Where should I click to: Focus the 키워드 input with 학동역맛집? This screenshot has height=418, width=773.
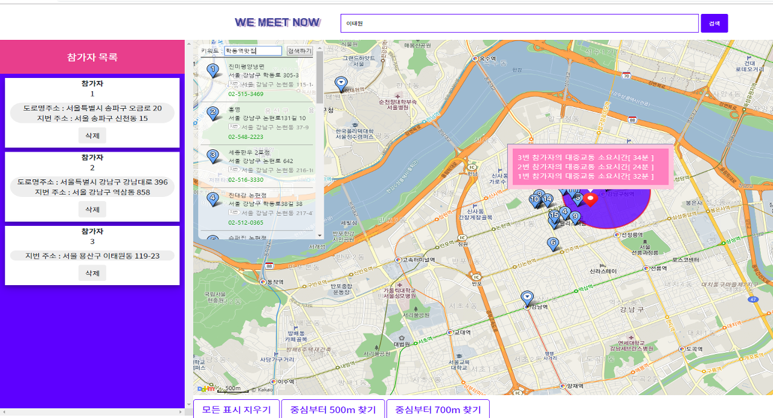click(252, 51)
